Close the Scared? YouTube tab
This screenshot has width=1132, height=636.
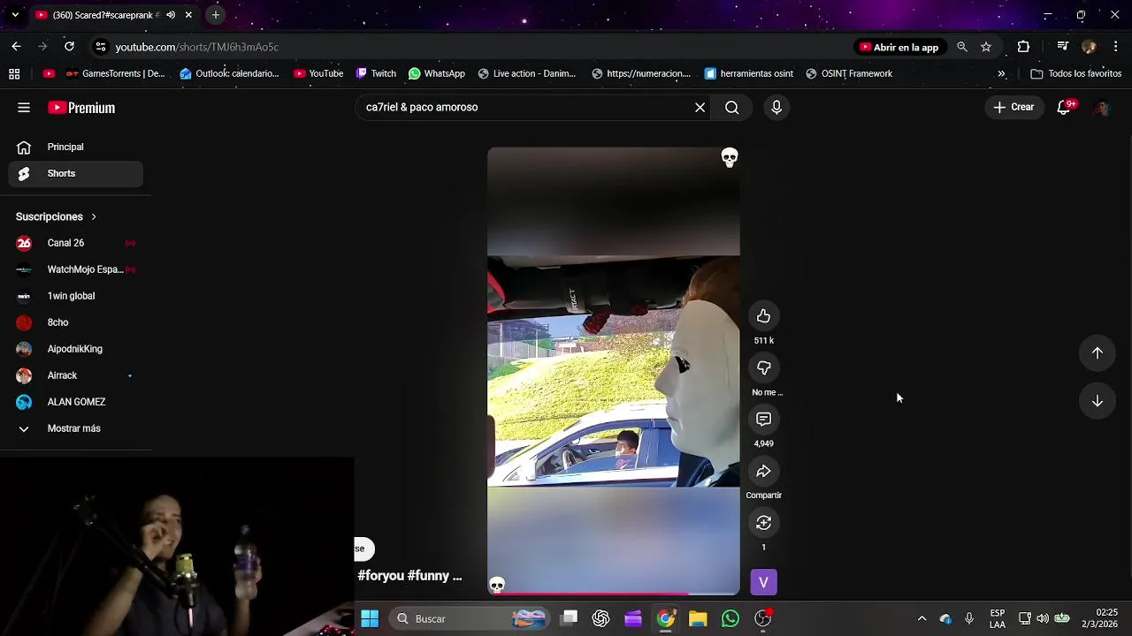[188, 15]
